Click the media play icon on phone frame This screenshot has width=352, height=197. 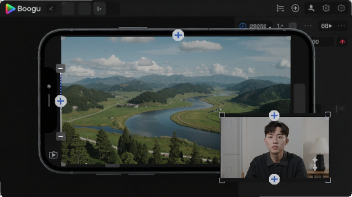coord(53,155)
